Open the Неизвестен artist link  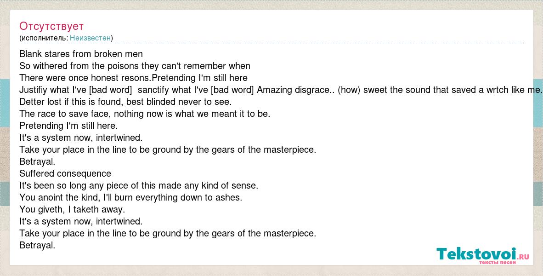pyautogui.click(x=90, y=38)
